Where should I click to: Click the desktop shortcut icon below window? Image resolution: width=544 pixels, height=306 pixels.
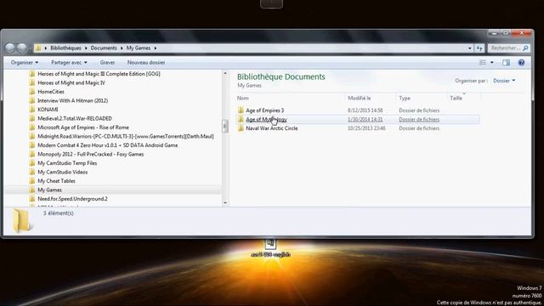pyautogui.click(x=270, y=244)
